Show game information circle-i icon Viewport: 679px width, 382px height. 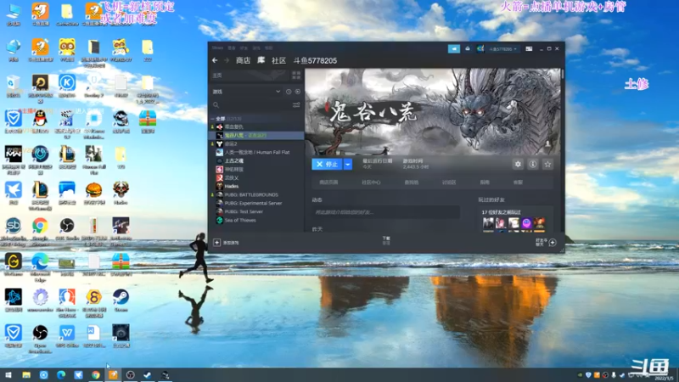533,164
